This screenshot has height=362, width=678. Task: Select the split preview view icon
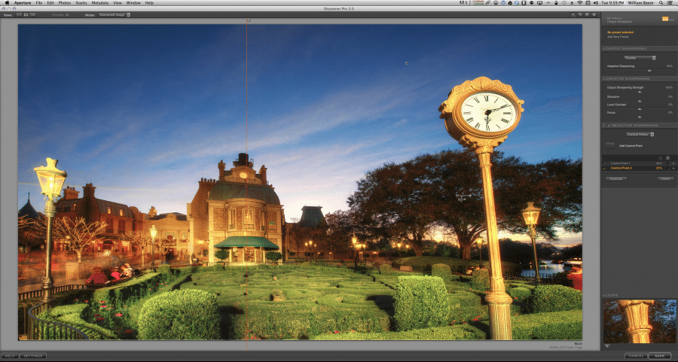(26, 15)
